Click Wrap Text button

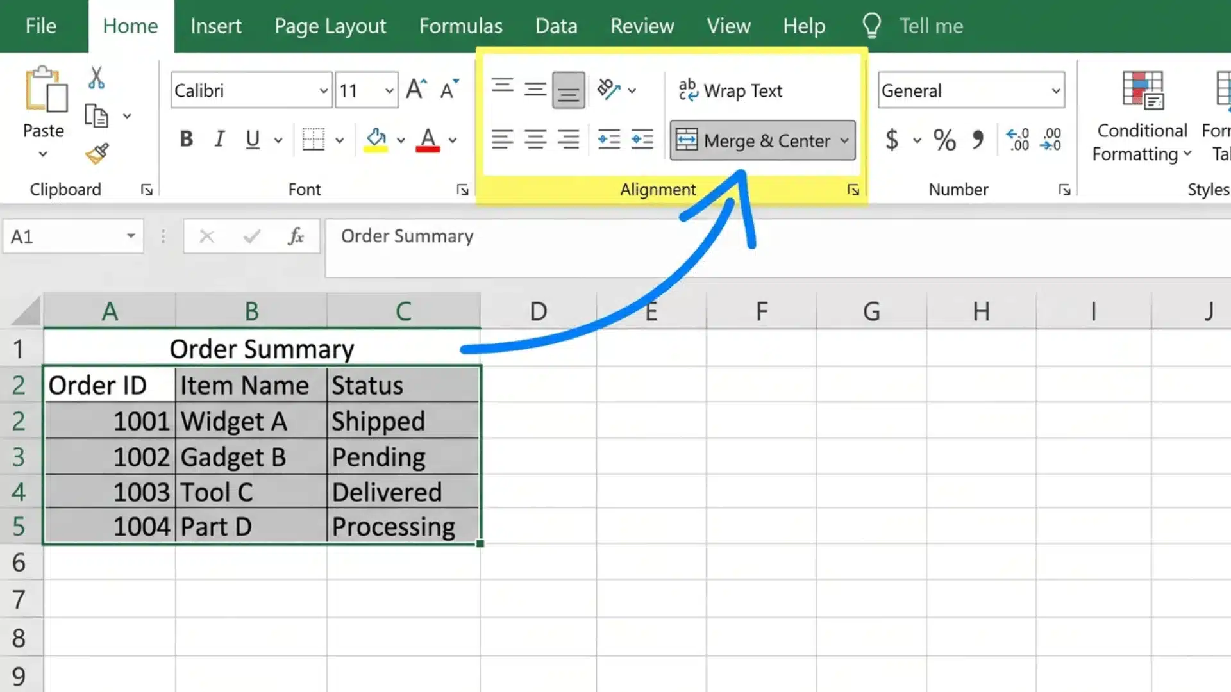pyautogui.click(x=730, y=90)
